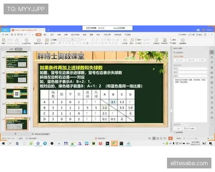Click the green cell 1:2 in table row B

[105, 107]
